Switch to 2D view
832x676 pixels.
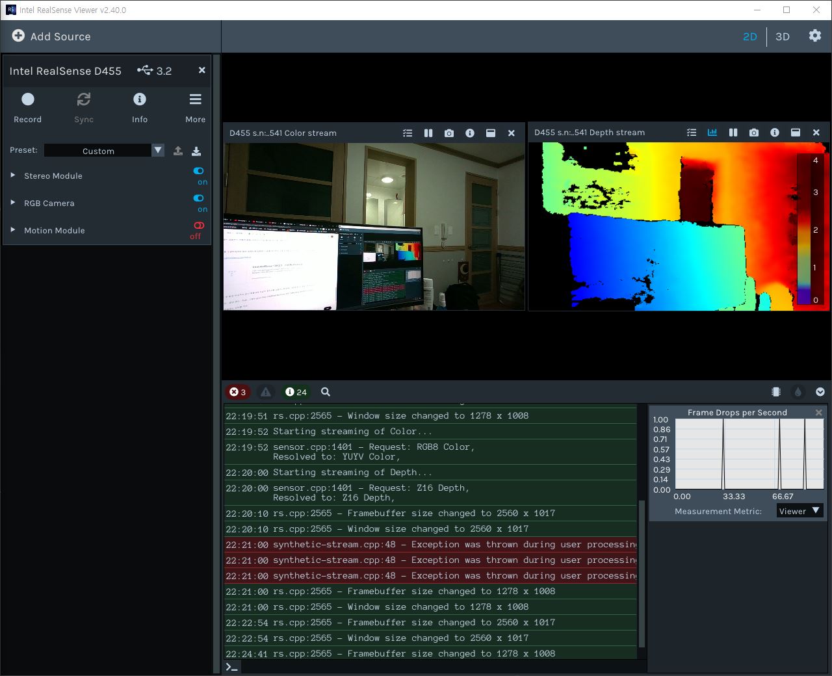[750, 36]
